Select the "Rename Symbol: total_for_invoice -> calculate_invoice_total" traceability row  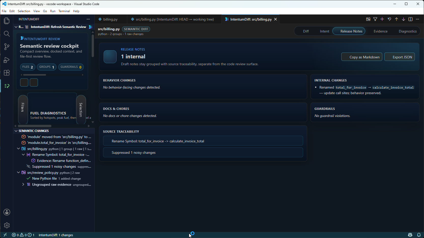203,141
